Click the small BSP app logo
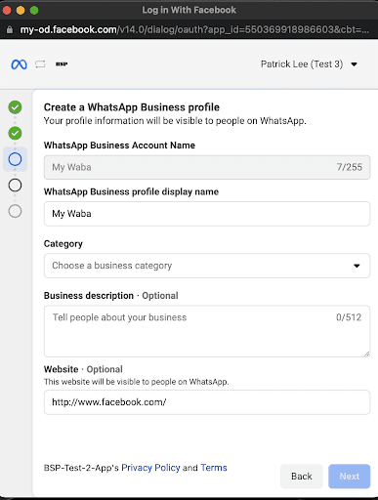378x500 pixels. tap(62, 64)
